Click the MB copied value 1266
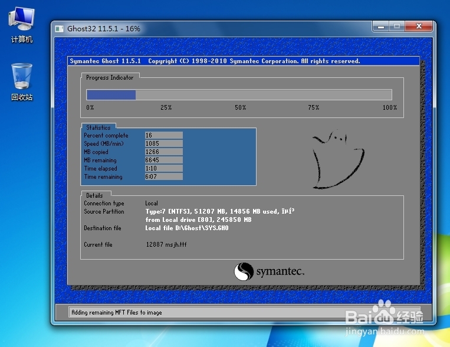 point(163,152)
